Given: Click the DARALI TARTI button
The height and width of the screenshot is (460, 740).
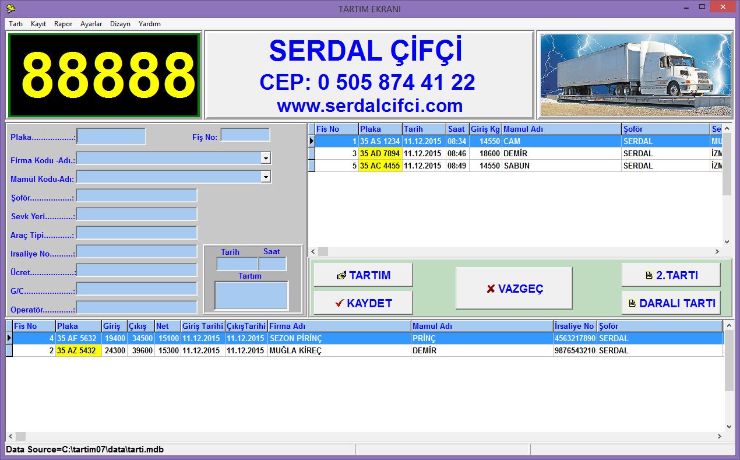Looking at the screenshot, I should 671,303.
